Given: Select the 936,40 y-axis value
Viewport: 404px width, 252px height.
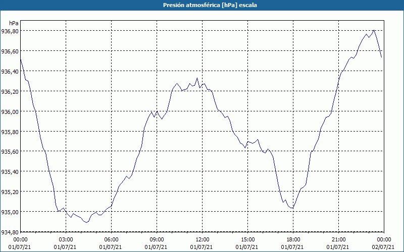Looking at the screenshot, I should (x=10, y=72).
